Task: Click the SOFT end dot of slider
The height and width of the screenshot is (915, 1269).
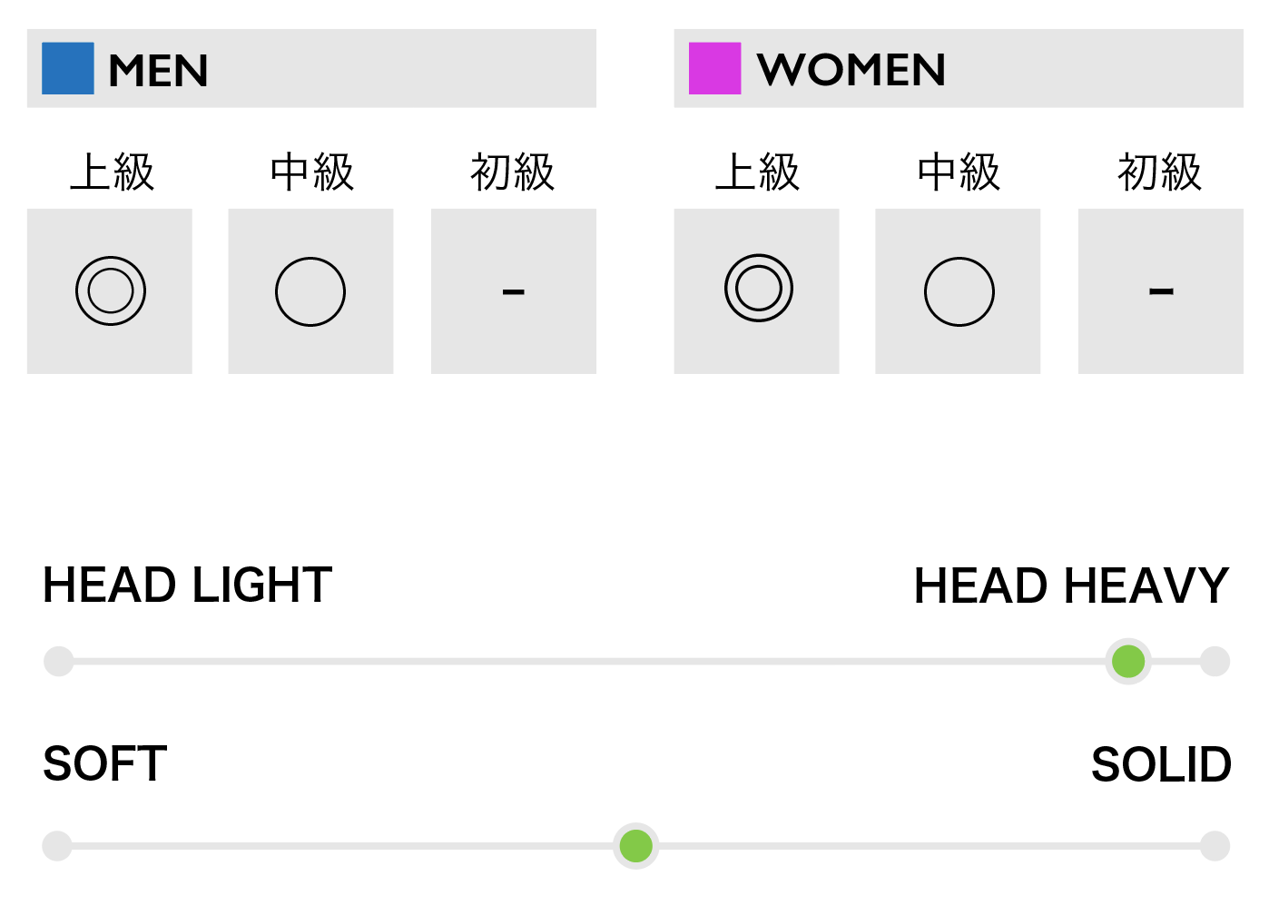Action: [57, 846]
